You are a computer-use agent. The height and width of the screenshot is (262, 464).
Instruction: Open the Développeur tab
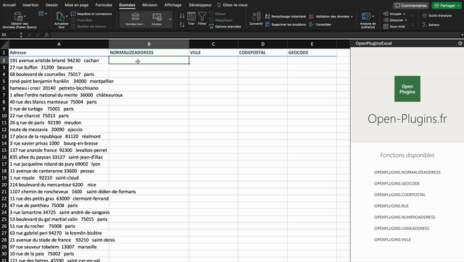click(200, 5)
